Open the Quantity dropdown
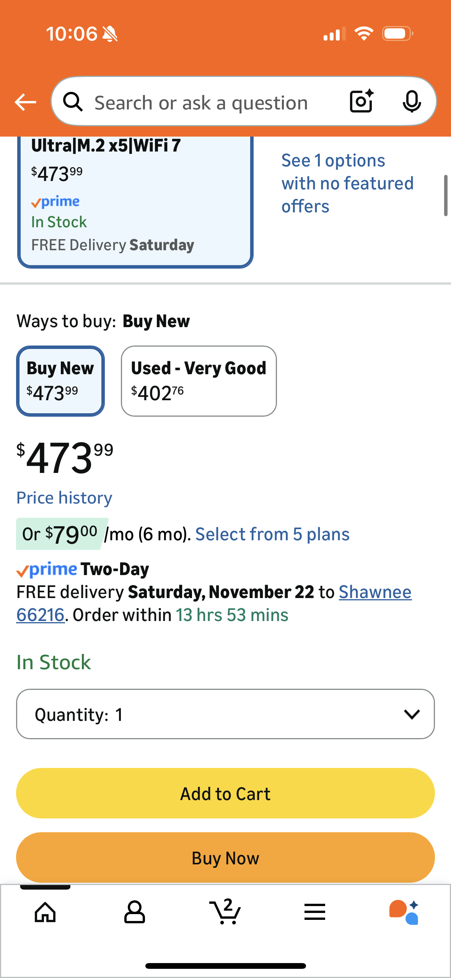Screen dimensions: 451x978 click(x=225, y=714)
